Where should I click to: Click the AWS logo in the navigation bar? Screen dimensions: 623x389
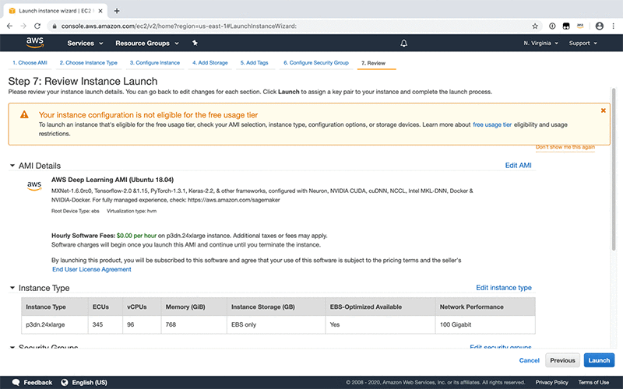coord(35,43)
